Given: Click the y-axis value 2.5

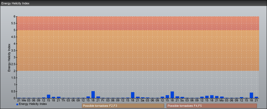Looking at the screenshot, I should point(14,64).
